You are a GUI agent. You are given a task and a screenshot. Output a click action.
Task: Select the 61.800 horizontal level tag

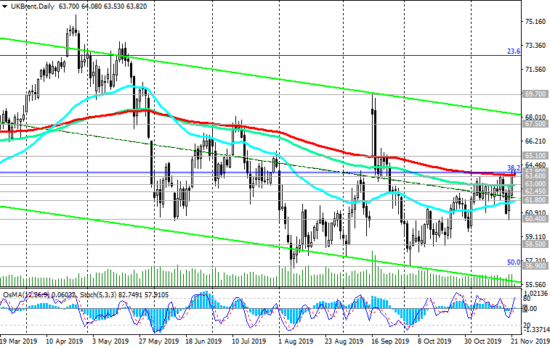(x=535, y=200)
